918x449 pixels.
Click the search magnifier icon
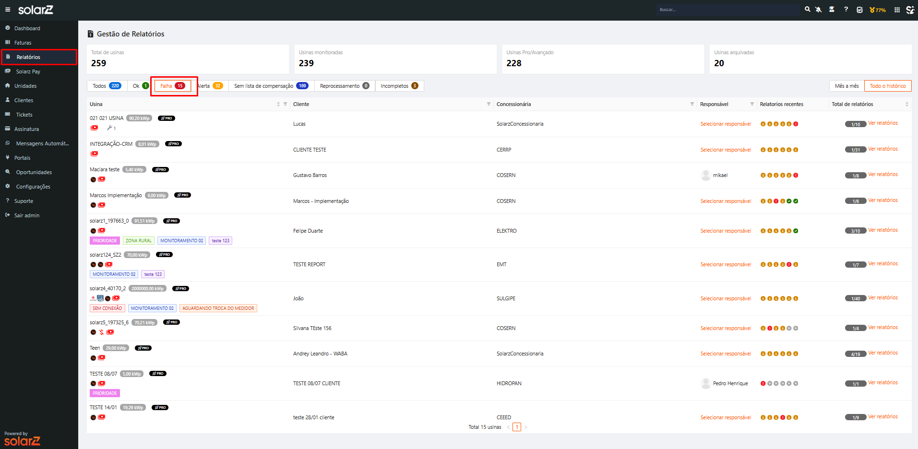[808, 10]
